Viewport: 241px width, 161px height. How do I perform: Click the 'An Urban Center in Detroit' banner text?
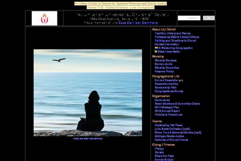pyautogui.click(x=120, y=4)
